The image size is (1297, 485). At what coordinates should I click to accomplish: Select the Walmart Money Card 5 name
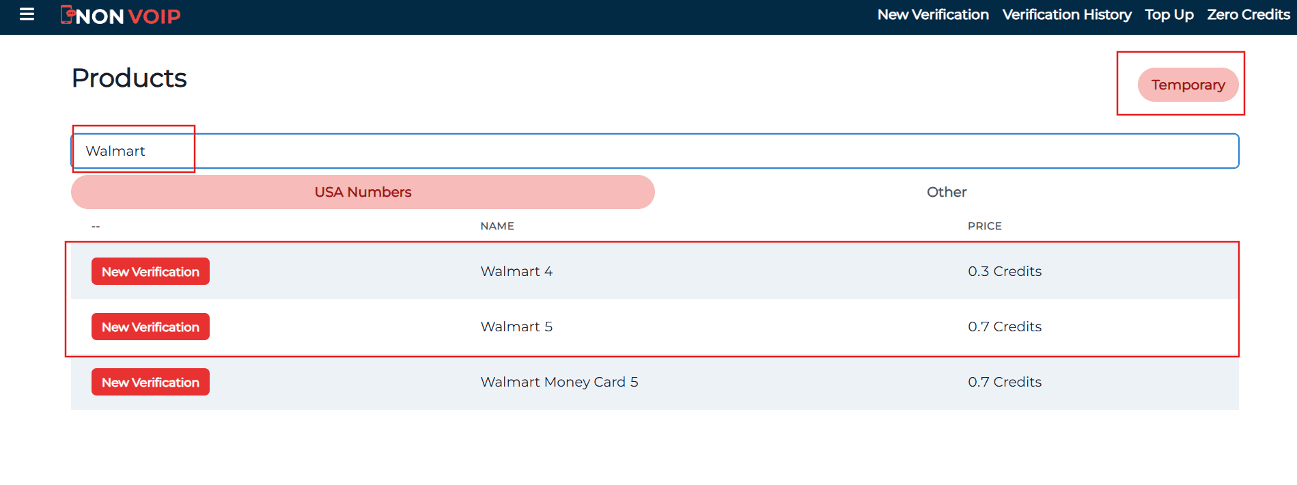559,382
